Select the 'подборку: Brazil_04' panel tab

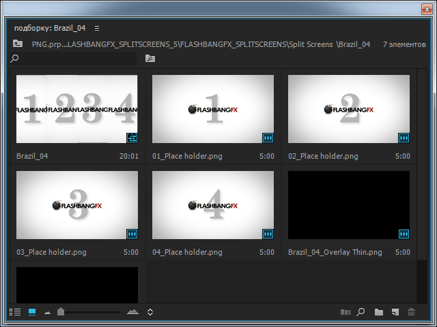(x=50, y=28)
